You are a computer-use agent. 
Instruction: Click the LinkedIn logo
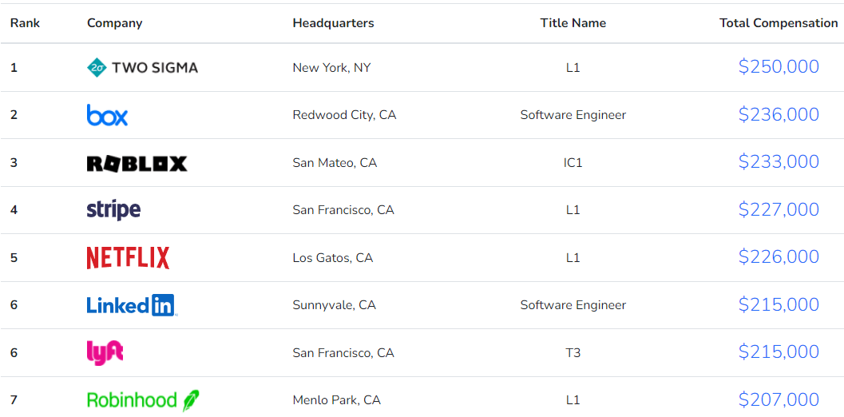(x=132, y=305)
